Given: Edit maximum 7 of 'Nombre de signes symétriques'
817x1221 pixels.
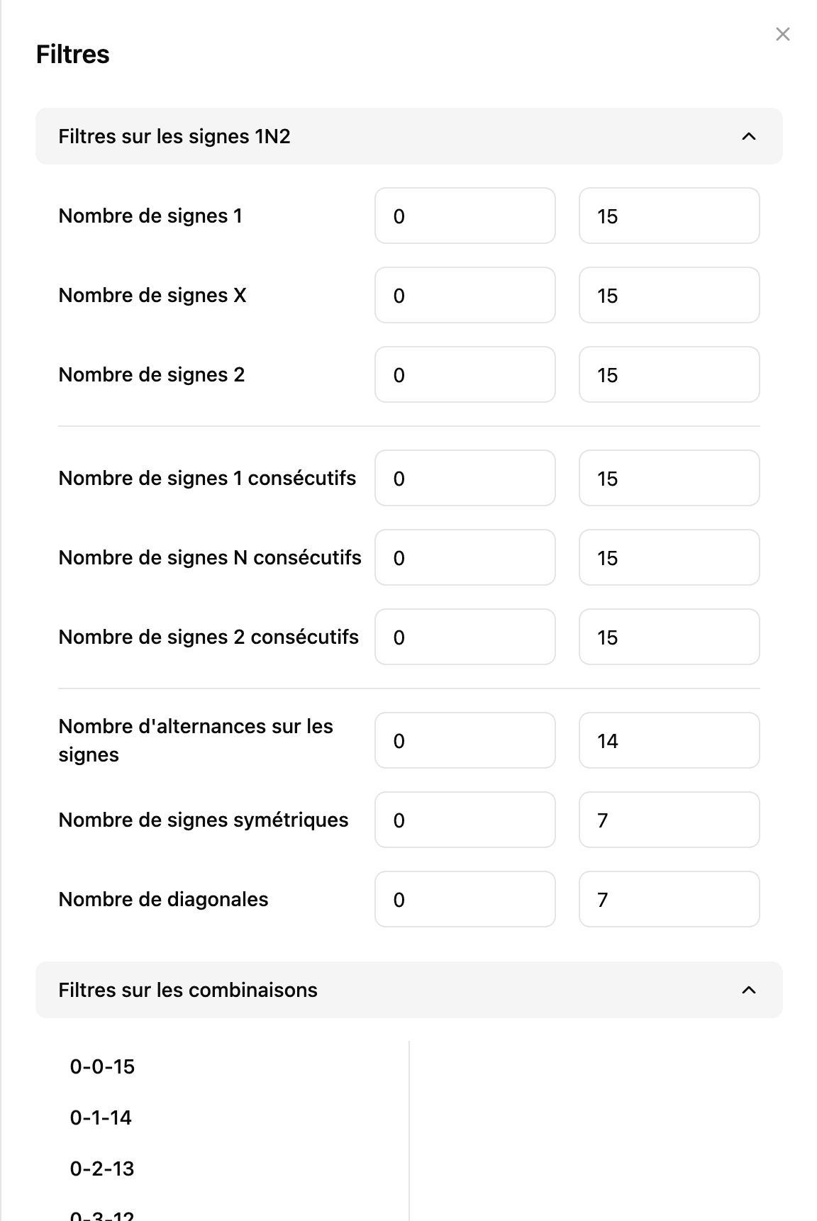Looking at the screenshot, I should click(x=669, y=820).
